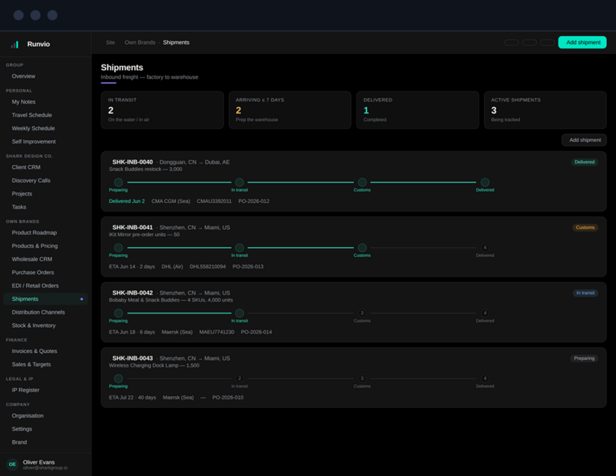Go to Own Brands in the breadcrumb
The height and width of the screenshot is (476, 616).
coord(140,43)
